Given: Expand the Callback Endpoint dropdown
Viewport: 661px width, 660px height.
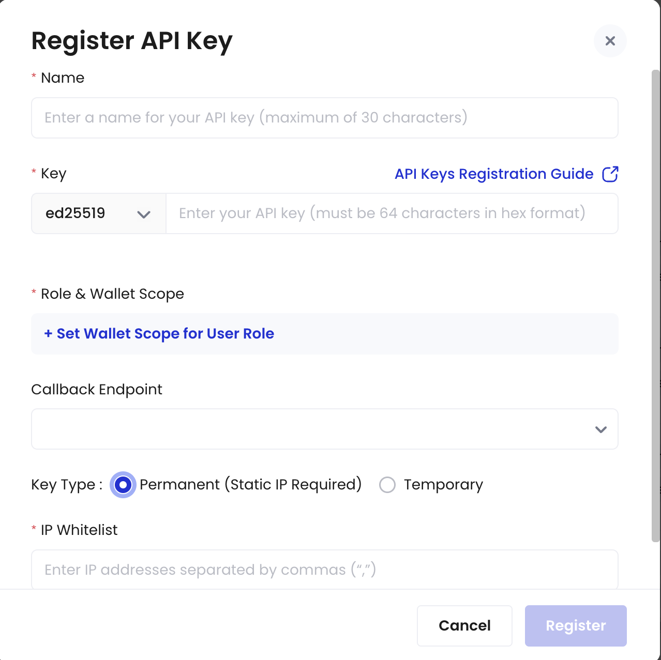Looking at the screenshot, I should (x=325, y=429).
